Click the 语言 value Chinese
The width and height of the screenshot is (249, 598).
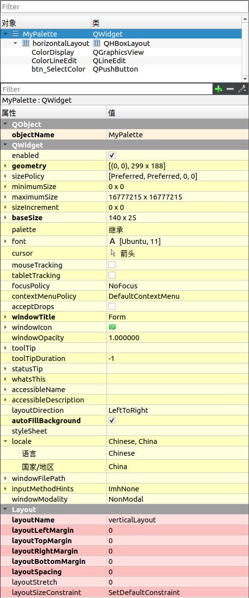[x=121, y=453]
